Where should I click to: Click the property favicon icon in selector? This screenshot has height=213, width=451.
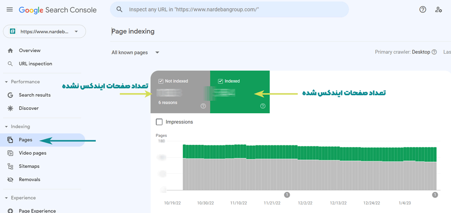point(13,32)
